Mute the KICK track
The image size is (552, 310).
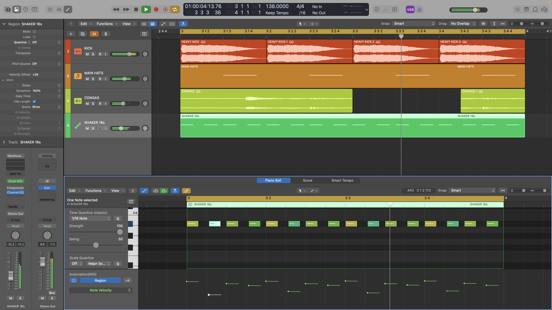tap(87, 54)
